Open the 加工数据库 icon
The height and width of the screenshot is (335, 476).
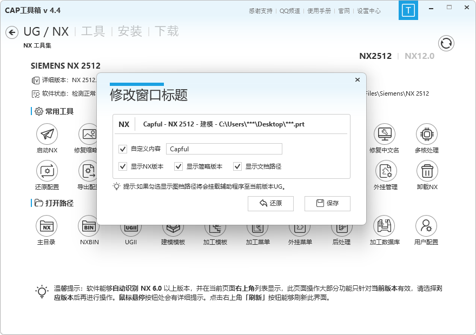click(385, 226)
